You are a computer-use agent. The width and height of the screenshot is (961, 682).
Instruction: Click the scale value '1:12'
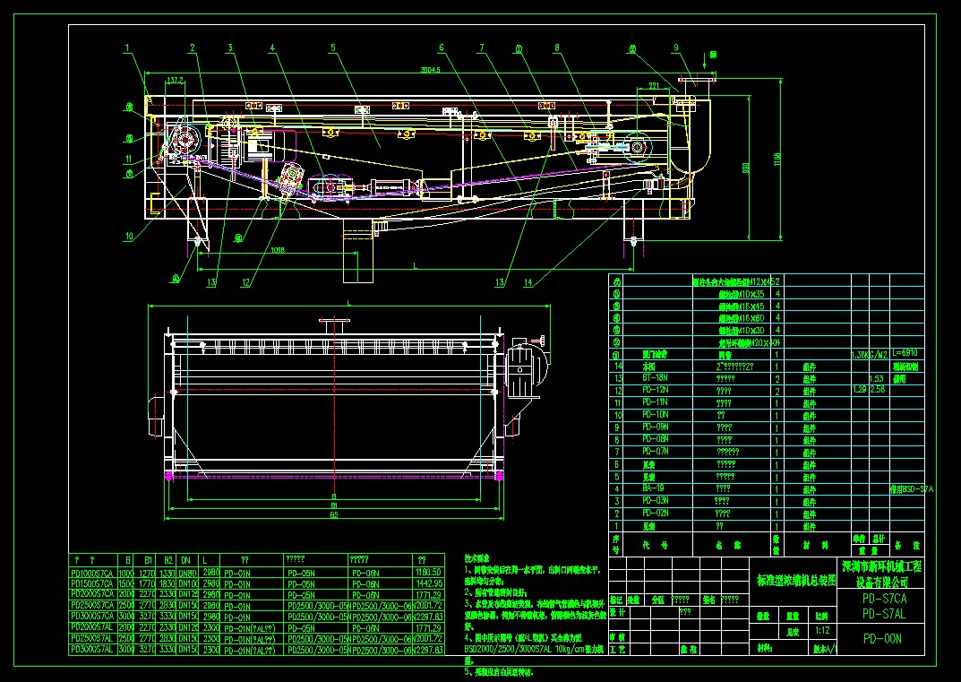pos(822,631)
